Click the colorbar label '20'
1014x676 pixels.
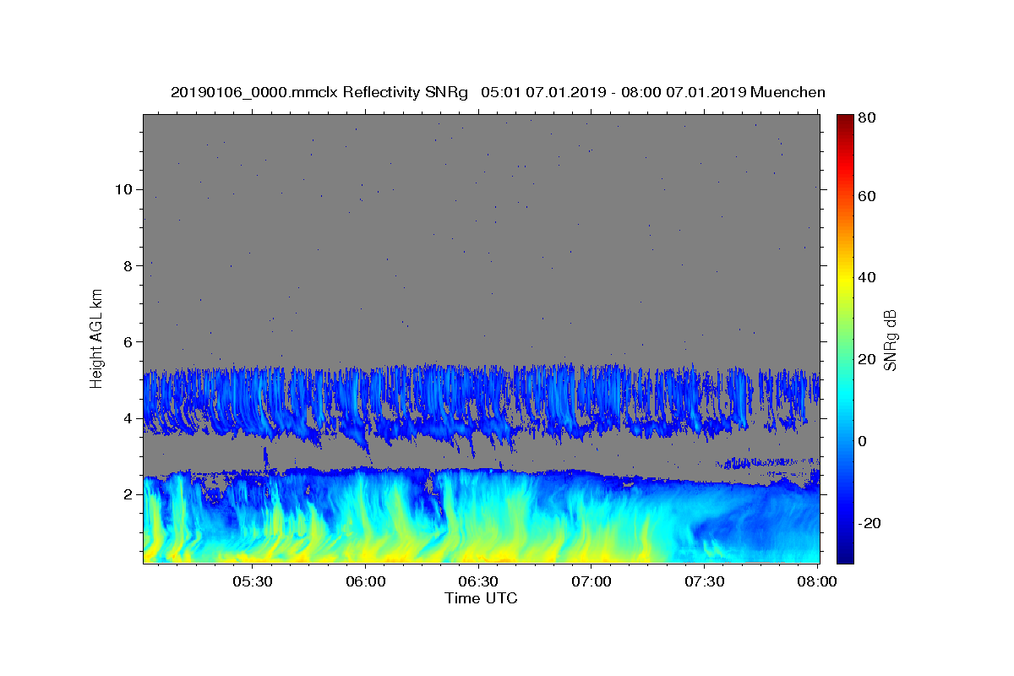(867, 359)
